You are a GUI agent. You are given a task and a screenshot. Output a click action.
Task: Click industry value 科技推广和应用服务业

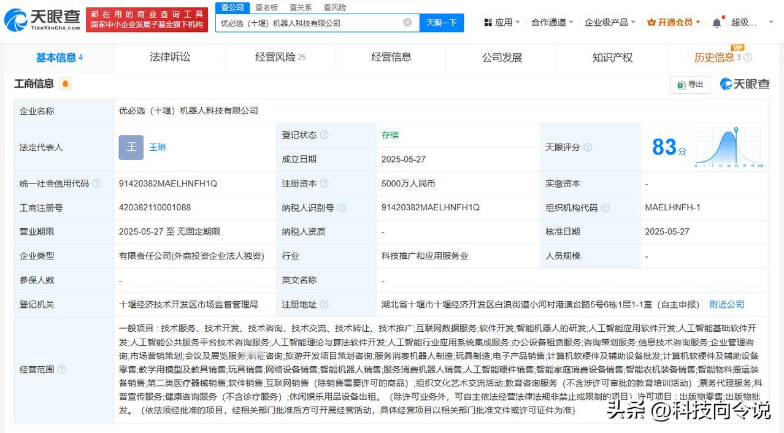(426, 256)
